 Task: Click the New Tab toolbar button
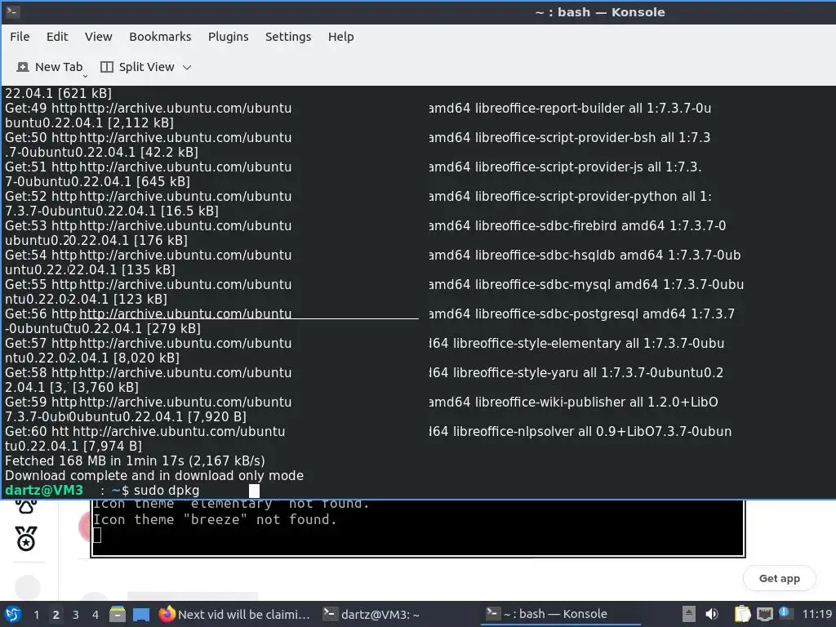coord(50,67)
